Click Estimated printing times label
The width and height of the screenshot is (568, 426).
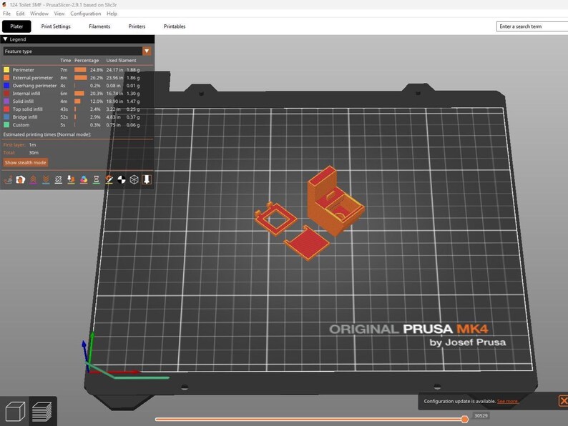click(x=47, y=134)
